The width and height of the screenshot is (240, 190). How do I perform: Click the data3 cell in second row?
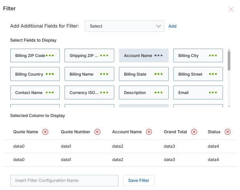click(x=169, y=160)
